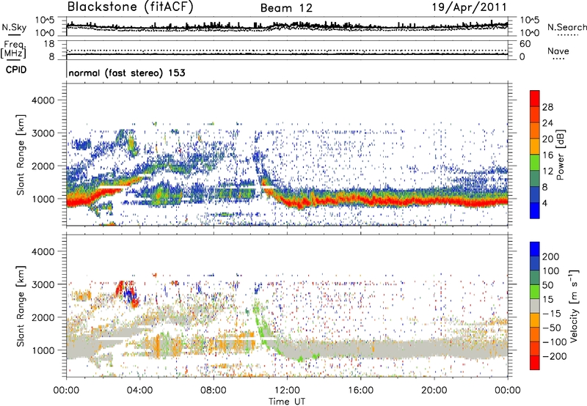
Task: Click the "04:00" time tick label
Action: (139, 391)
